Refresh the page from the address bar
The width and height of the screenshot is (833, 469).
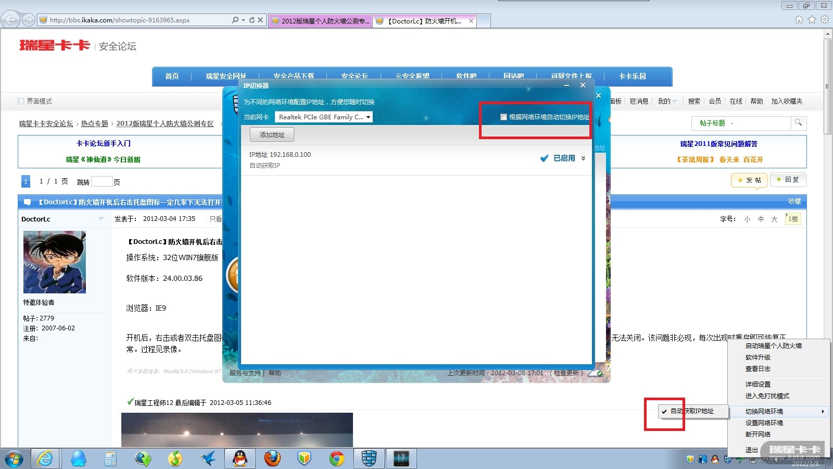pyautogui.click(x=252, y=20)
